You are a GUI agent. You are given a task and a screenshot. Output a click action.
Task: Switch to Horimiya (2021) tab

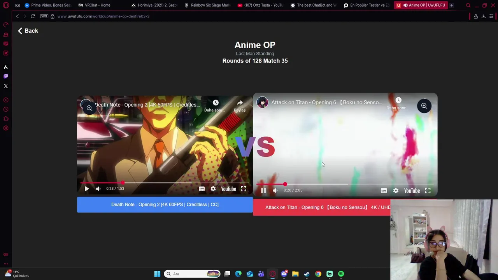[x=154, y=5]
